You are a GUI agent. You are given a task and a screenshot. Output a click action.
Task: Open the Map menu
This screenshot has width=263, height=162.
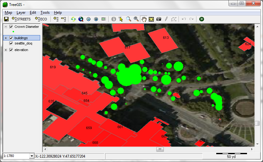(x=8, y=13)
